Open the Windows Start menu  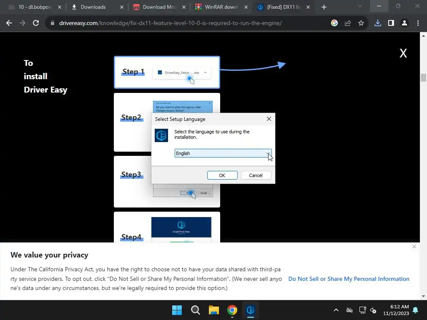(x=177, y=310)
